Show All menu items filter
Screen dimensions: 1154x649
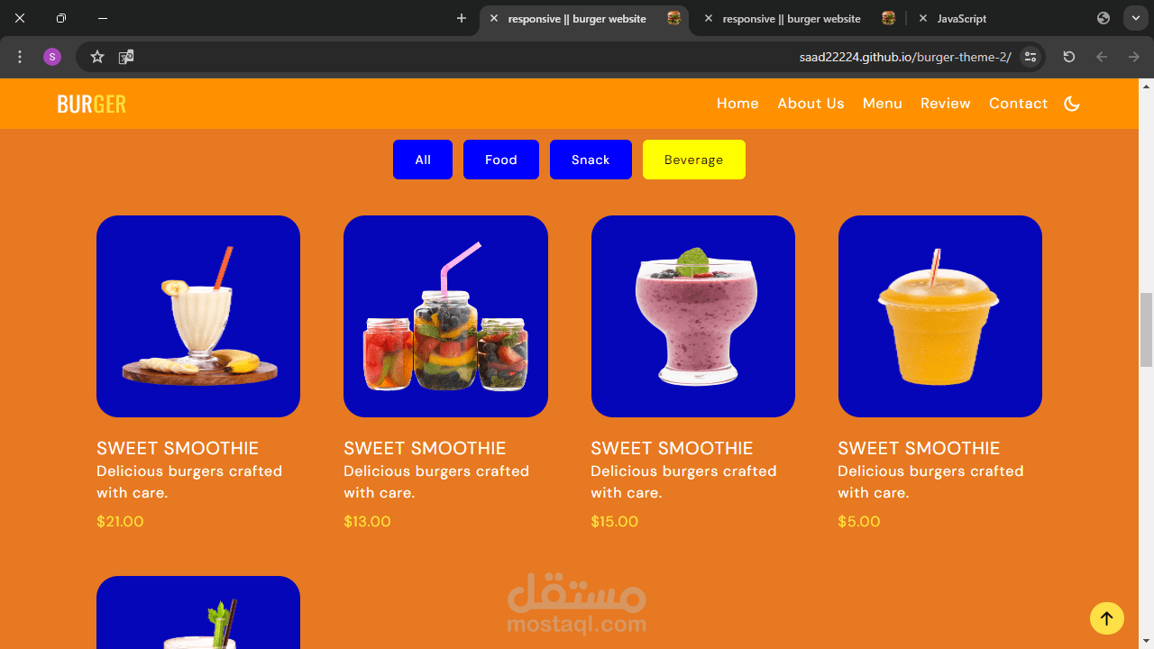(x=423, y=160)
